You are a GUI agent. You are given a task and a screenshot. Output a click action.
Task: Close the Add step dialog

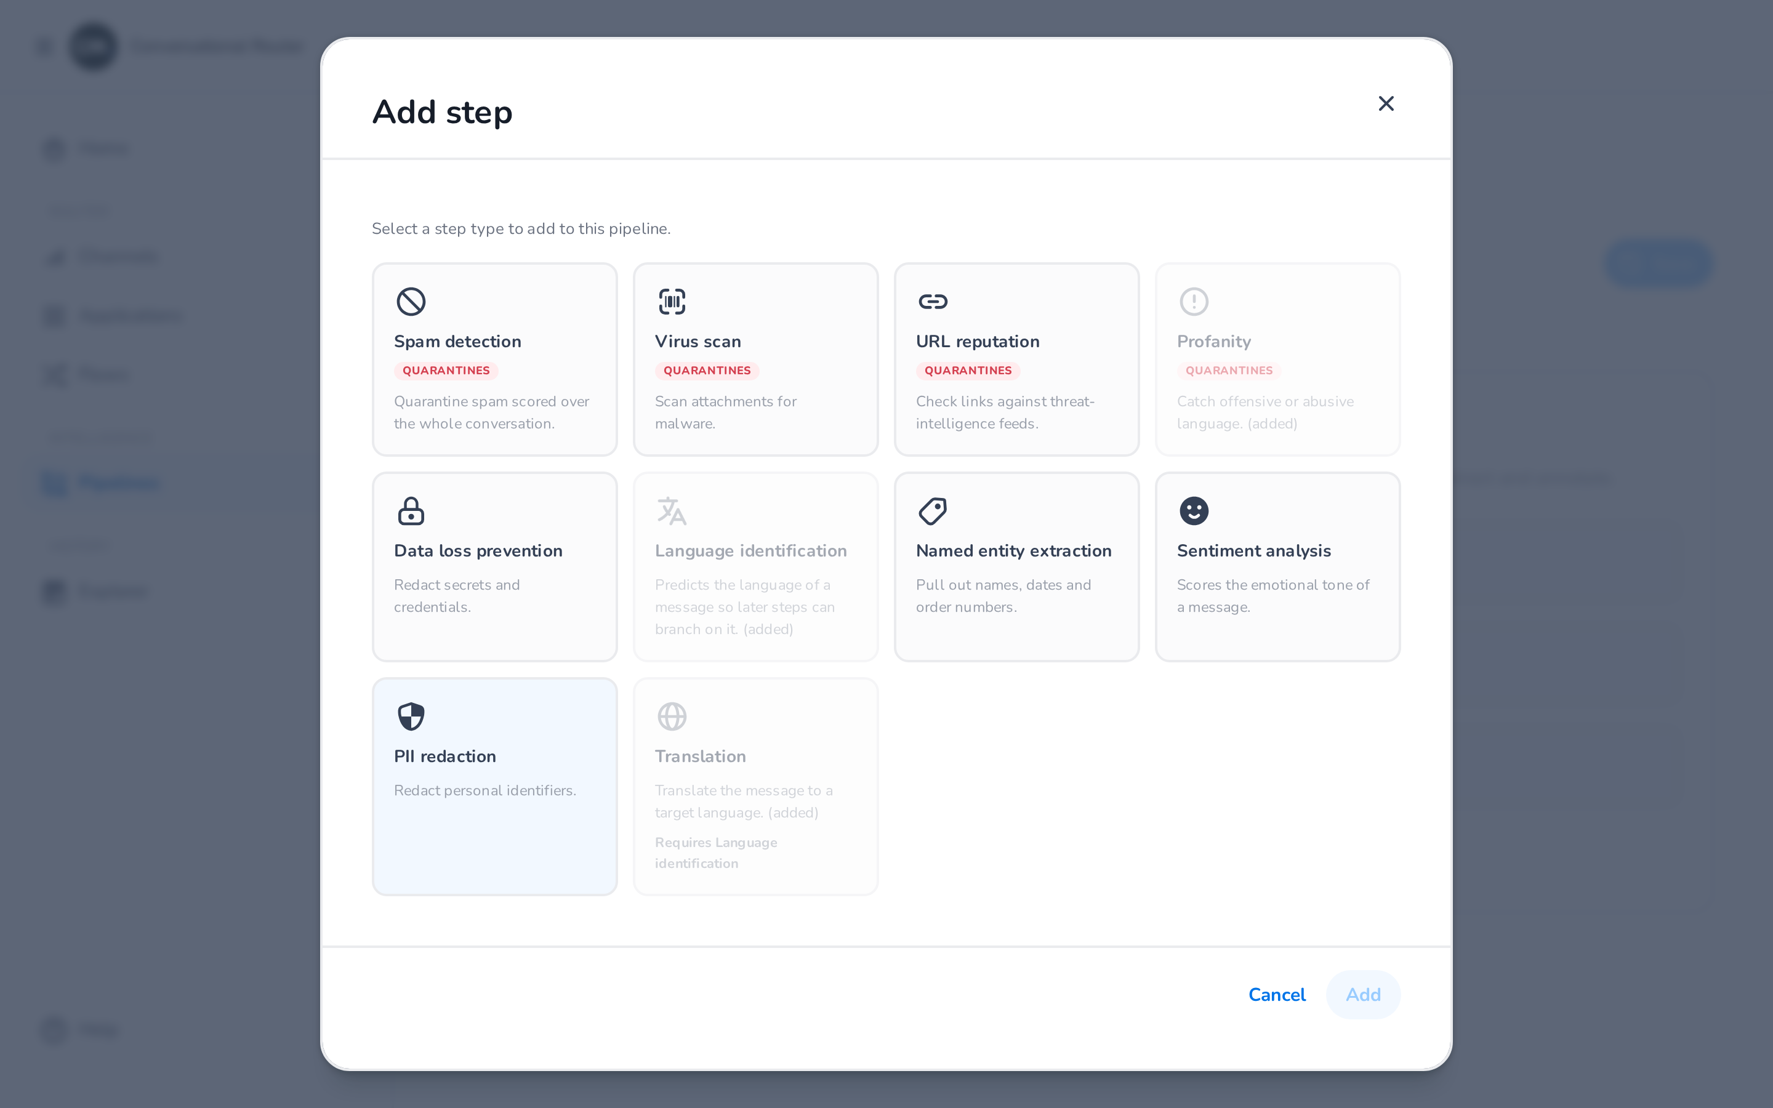[1385, 103]
